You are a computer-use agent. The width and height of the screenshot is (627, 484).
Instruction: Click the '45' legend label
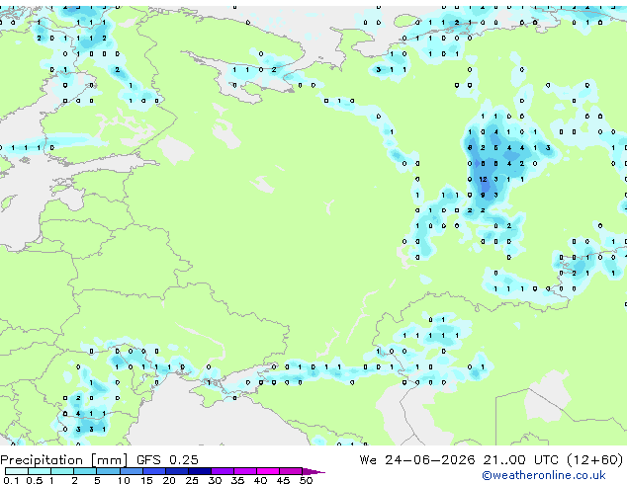(x=283, y=480)
